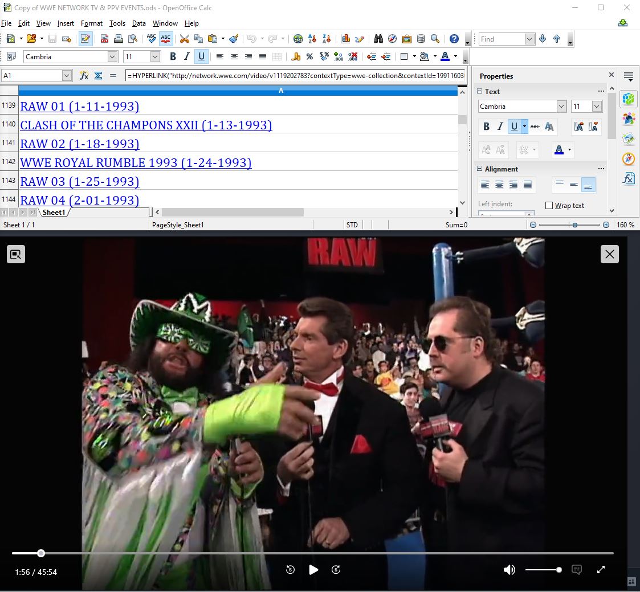
Task: Toggle Italic in the formatting toolbar
Action: pos(187,56)
